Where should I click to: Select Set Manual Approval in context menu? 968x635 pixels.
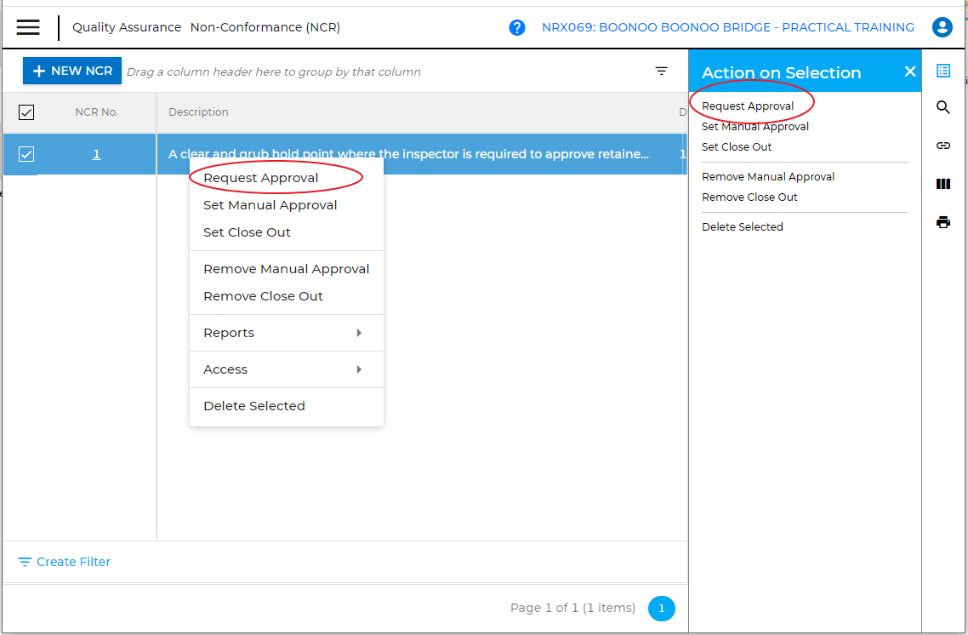pos(270,205)
